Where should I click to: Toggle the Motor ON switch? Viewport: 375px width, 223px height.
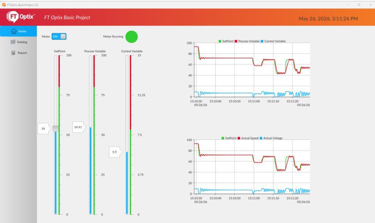(59, 36)
